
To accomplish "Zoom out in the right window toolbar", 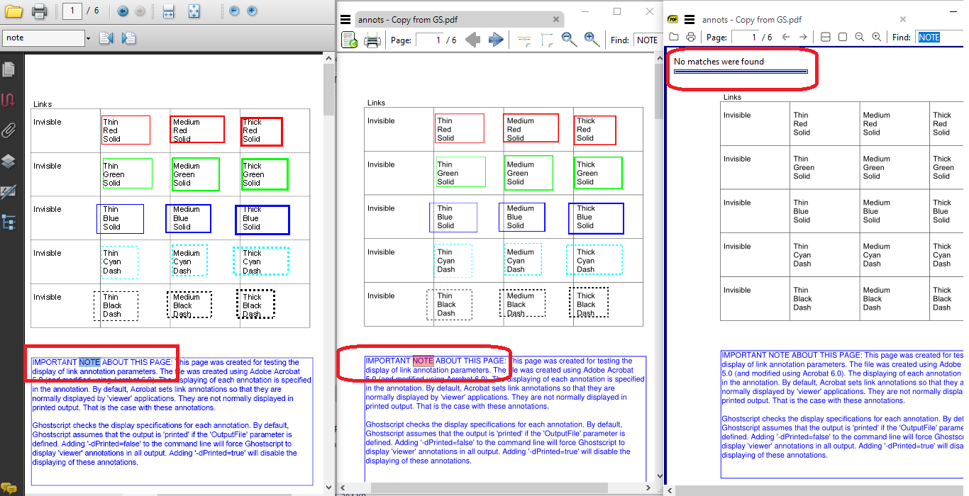I will pyautogui.click(x=860, y=37).
